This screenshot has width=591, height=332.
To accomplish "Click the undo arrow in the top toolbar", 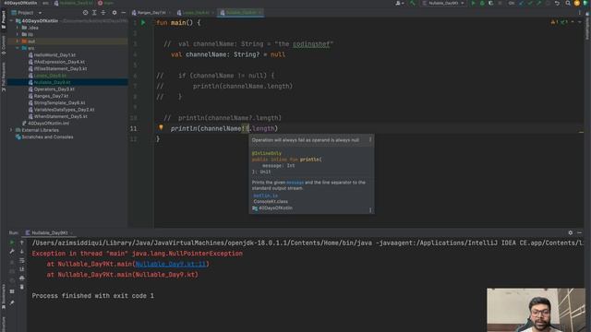I will coord(557,3).
